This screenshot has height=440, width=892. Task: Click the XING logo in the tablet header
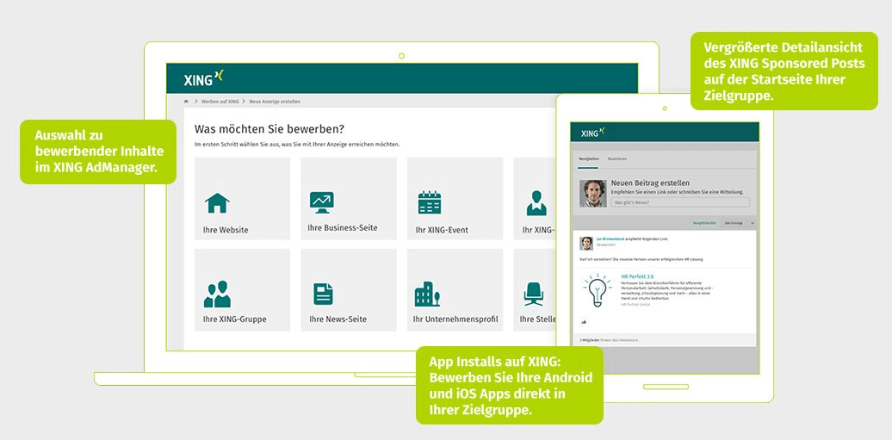592,133
